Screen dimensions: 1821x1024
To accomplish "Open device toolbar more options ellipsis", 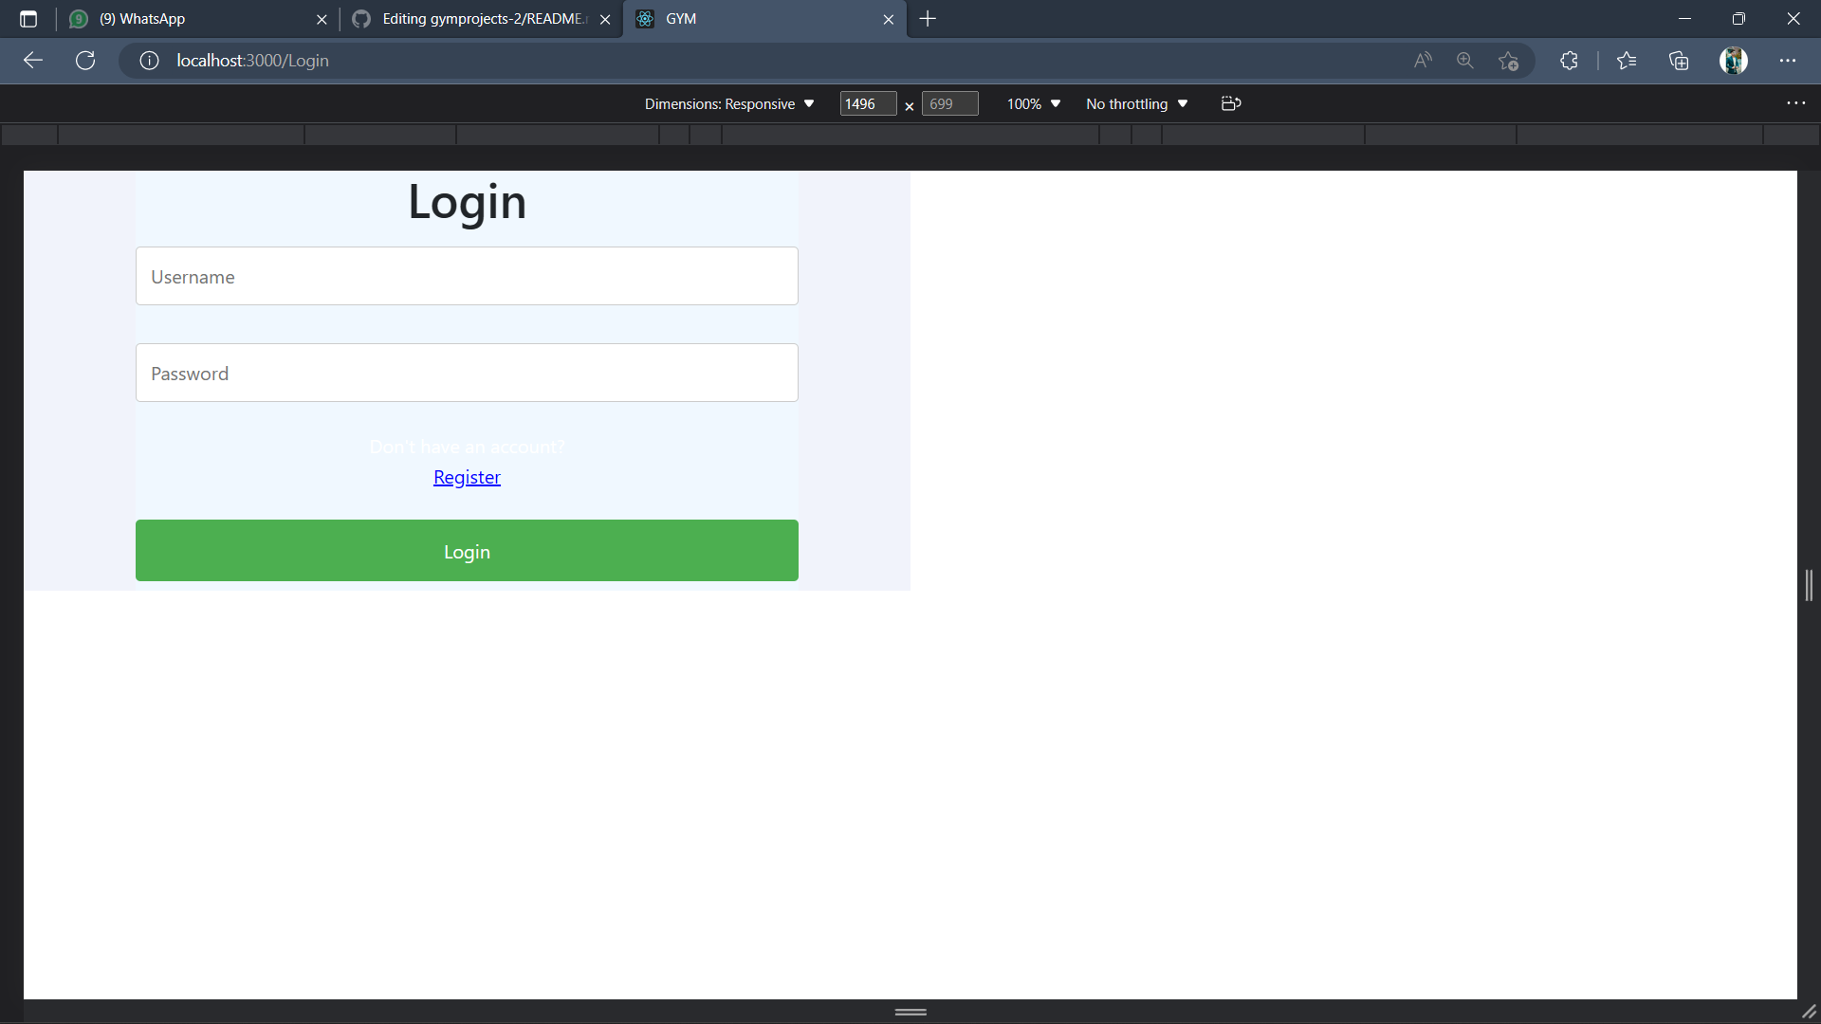I will (x=1795, y=103).
